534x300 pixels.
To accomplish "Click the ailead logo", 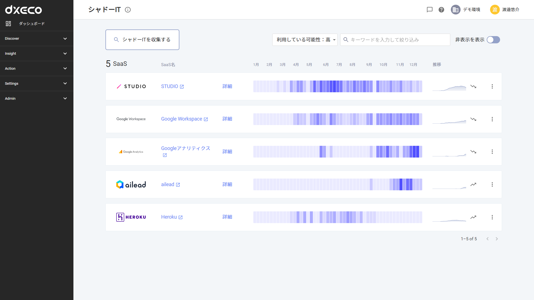I will (131, 184).
